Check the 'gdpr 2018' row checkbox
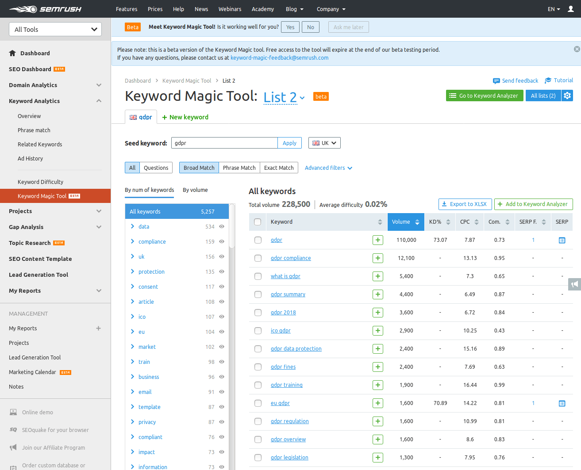The image size is (581, 470). [258, 313]
